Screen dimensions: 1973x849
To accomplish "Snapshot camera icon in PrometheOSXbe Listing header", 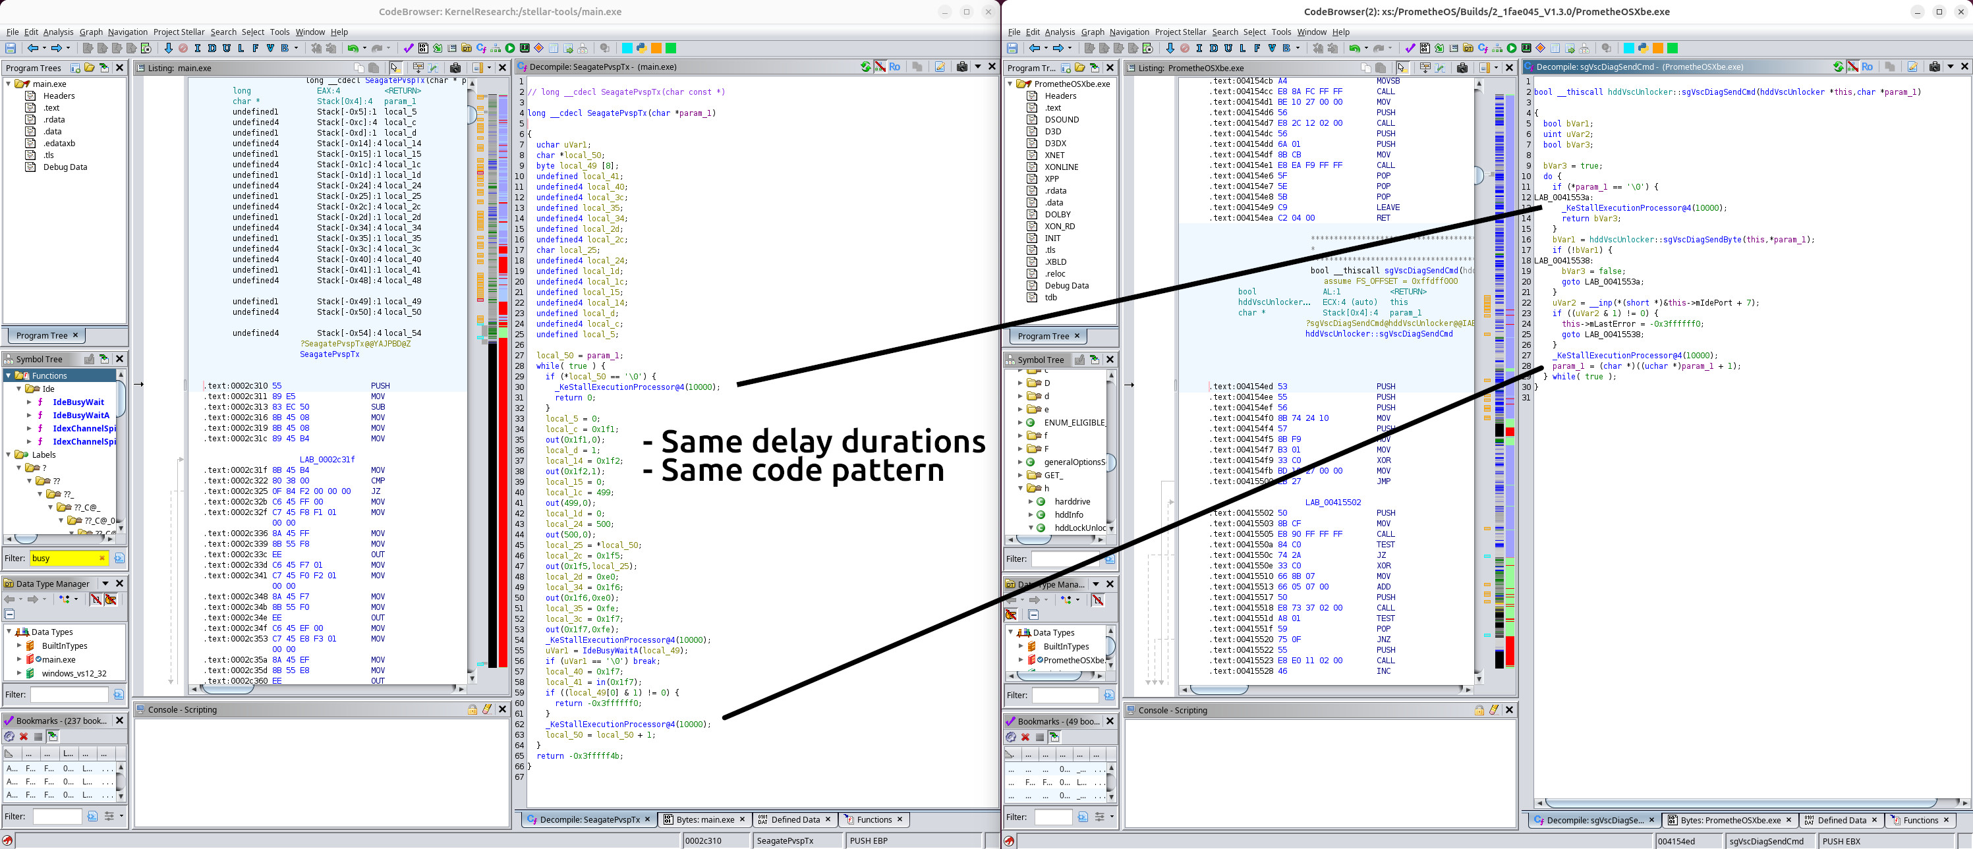I will (1462, 67).
